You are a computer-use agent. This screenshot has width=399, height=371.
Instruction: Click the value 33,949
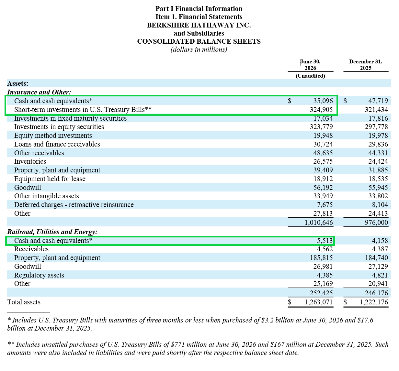323,196
